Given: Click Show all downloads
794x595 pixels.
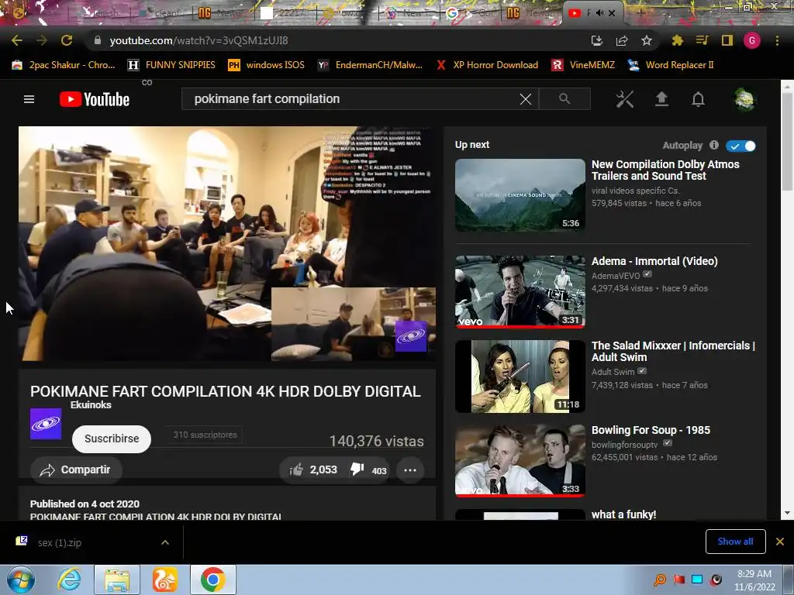Looking at the screenshot, I should click(735, 542).
